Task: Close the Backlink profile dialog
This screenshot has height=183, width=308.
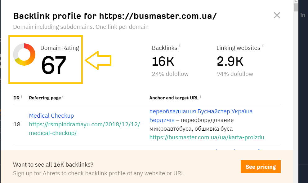Action: 277,15
